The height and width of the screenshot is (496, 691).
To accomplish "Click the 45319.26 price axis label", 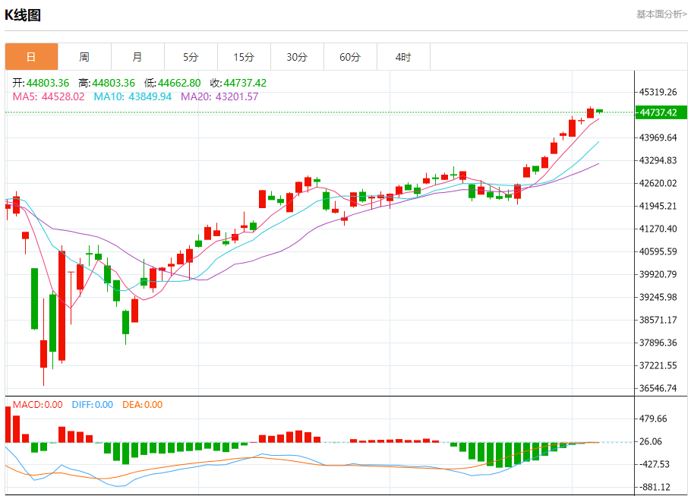I will [x=658, y=92].
